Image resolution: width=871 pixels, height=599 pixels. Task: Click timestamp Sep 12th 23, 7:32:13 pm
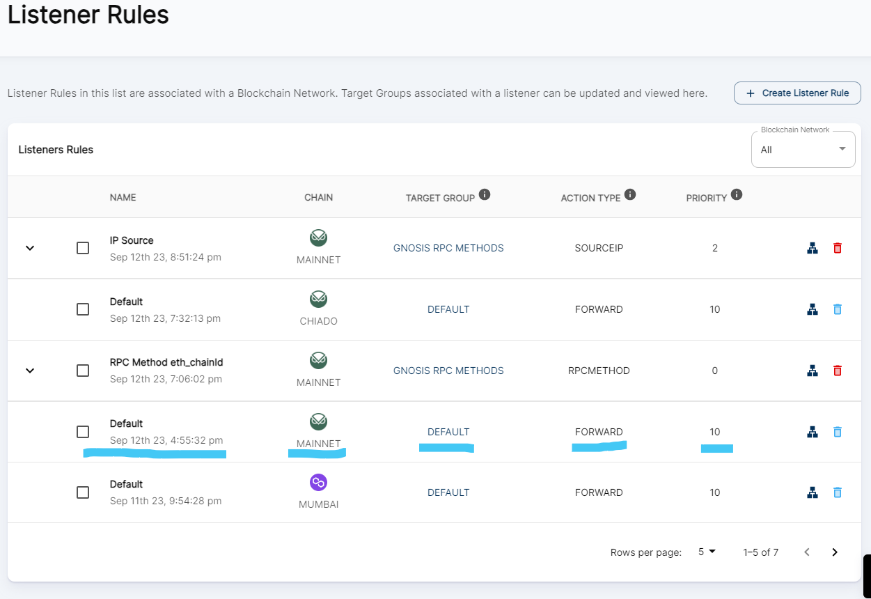[165, 318]
